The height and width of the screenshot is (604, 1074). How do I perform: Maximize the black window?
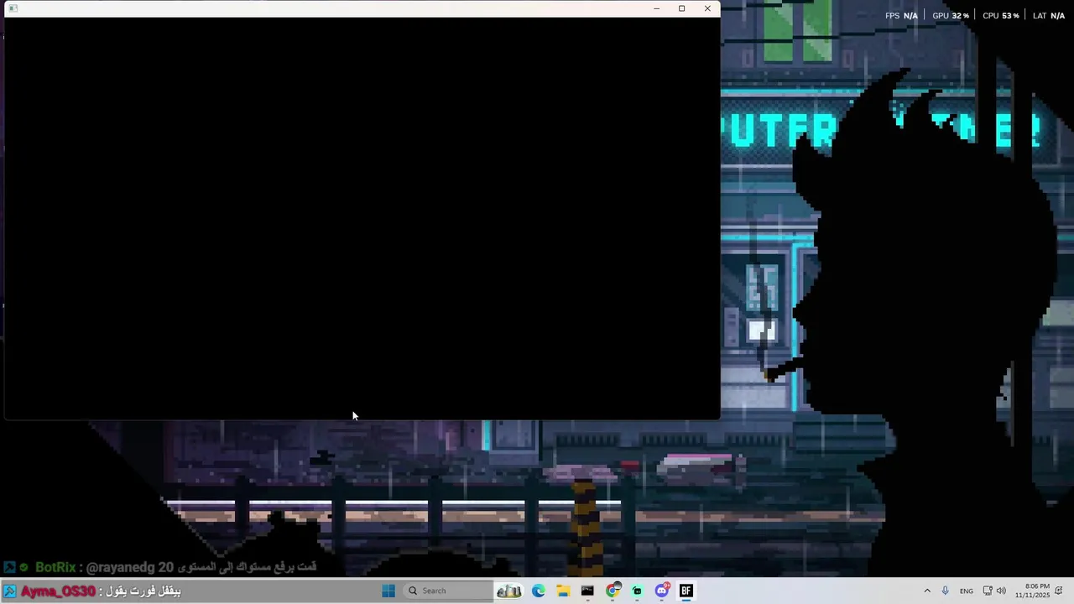pos(681,8)
